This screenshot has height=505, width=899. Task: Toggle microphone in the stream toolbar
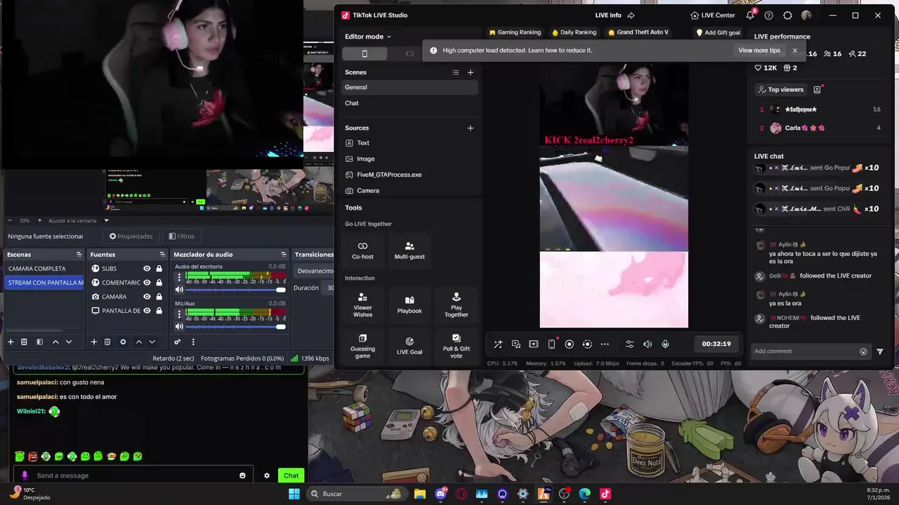click(x=665, y=344)
